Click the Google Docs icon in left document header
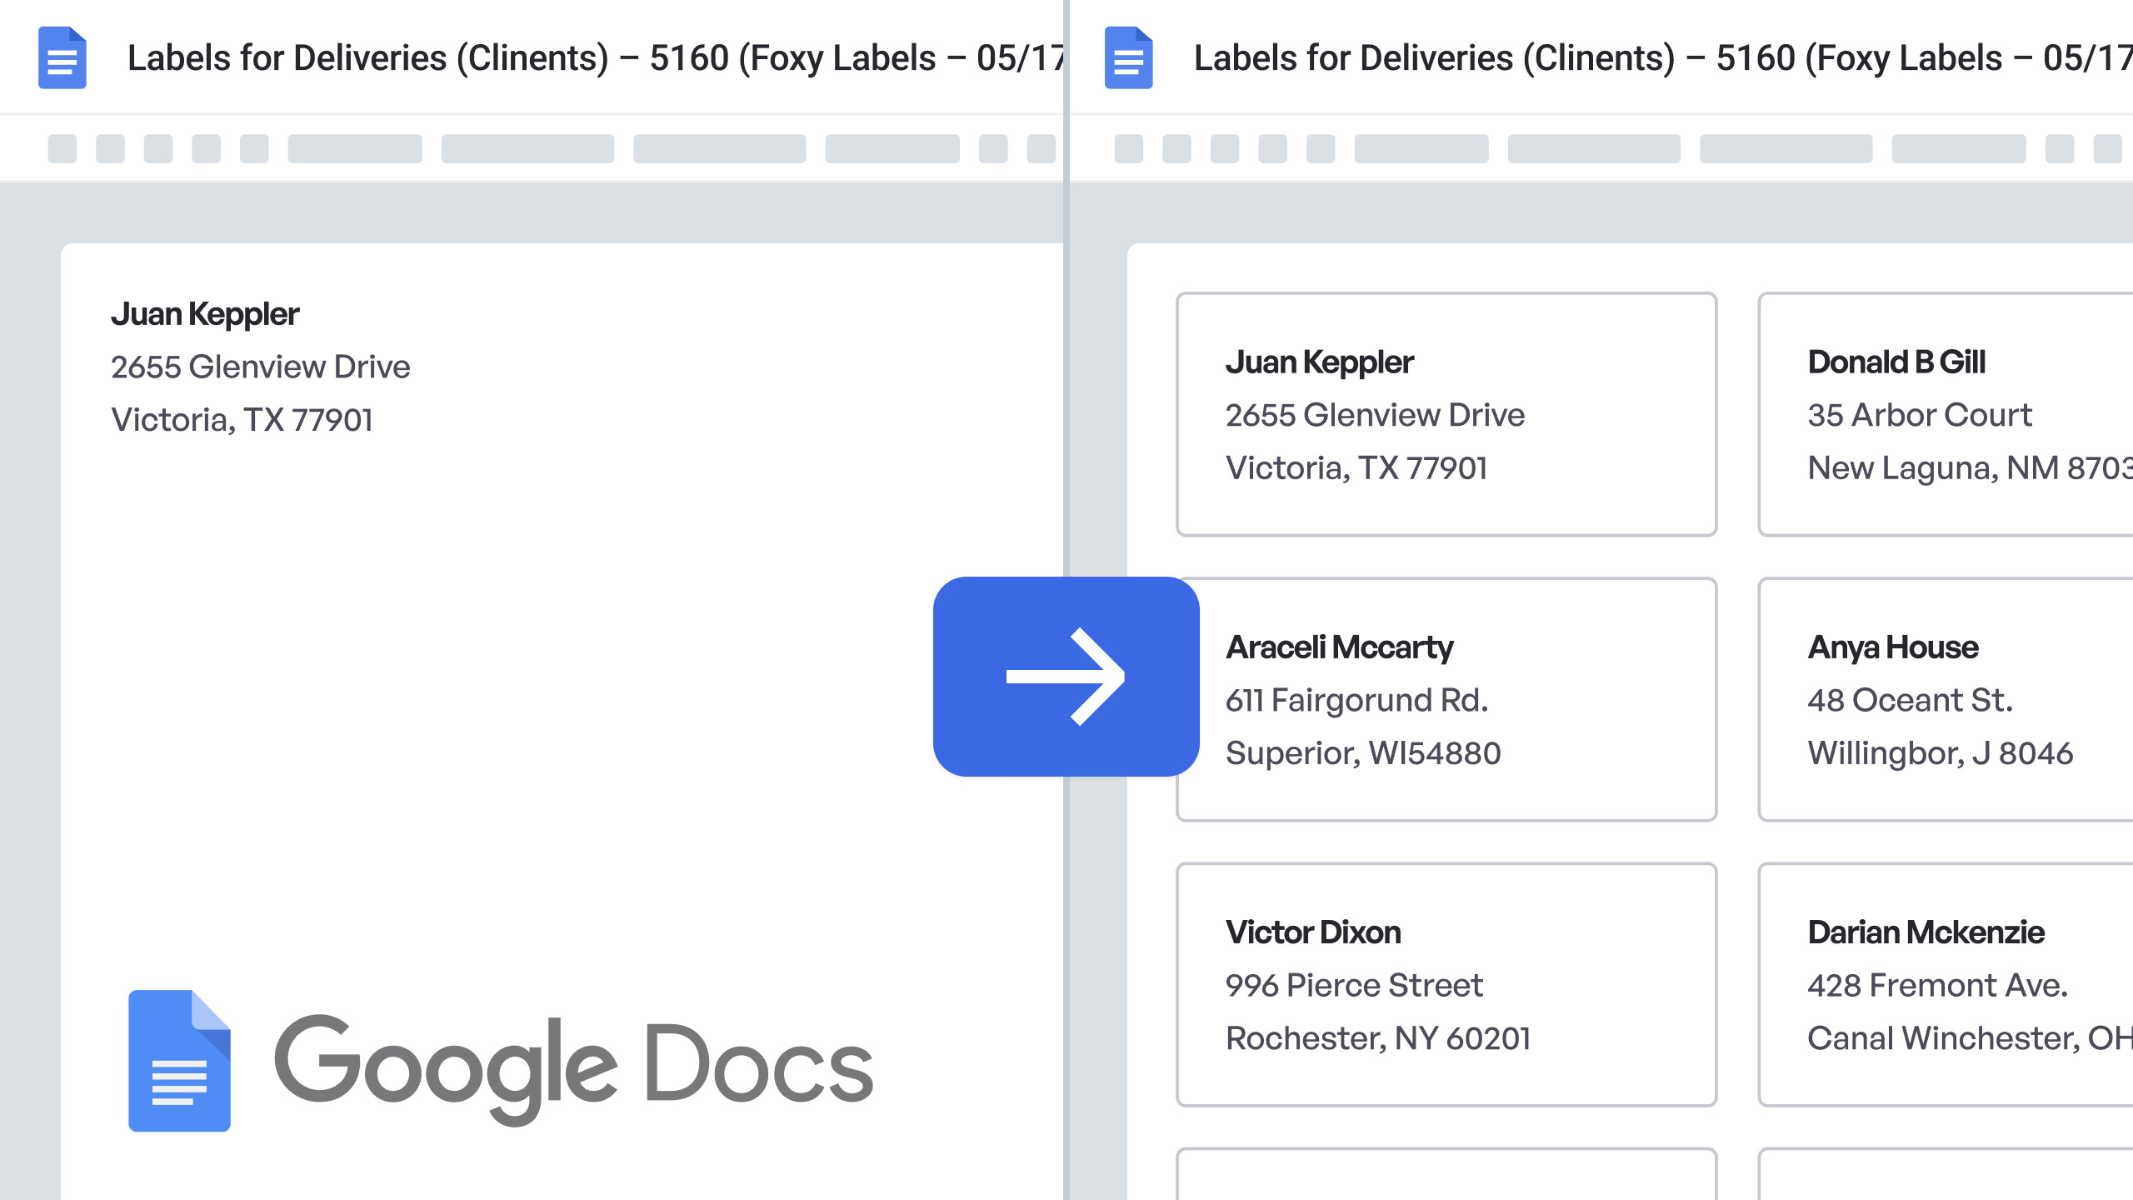Screen dimensions: 2133x1200 62,57
